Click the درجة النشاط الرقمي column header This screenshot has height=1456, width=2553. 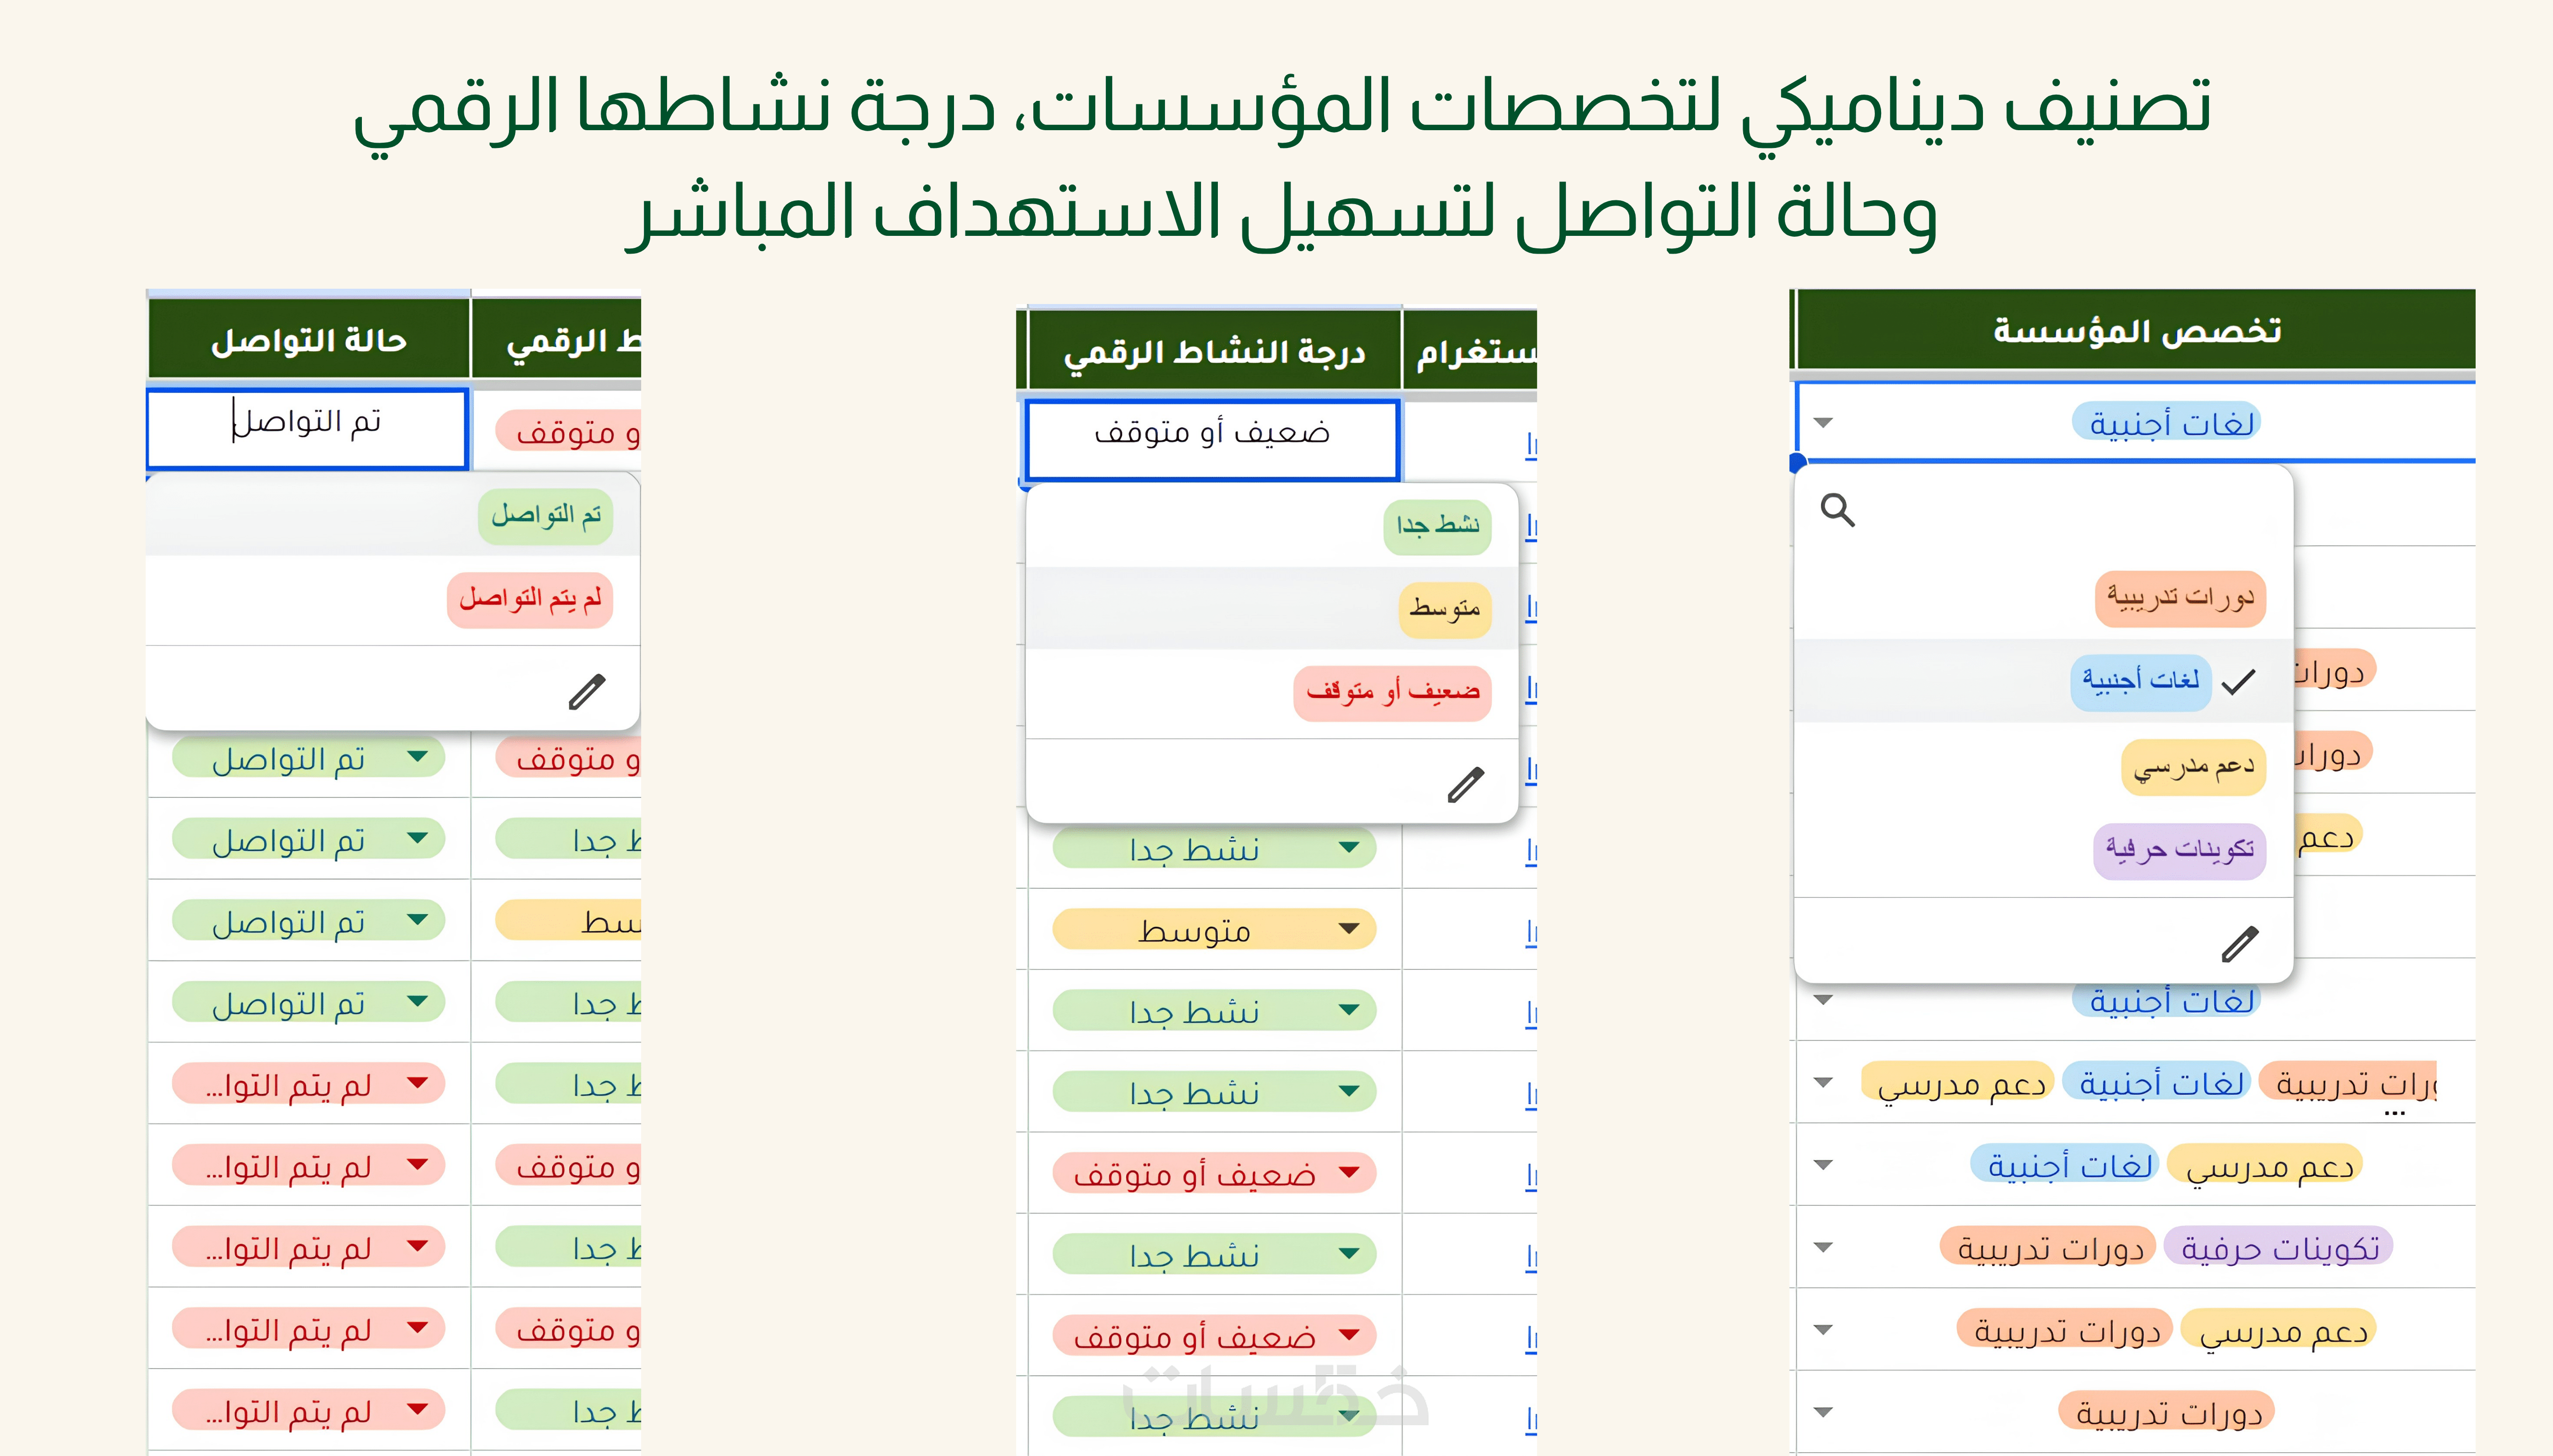(1215, 351)
